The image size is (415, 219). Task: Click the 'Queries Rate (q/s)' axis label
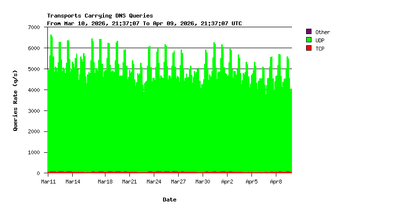coord(15,101)
